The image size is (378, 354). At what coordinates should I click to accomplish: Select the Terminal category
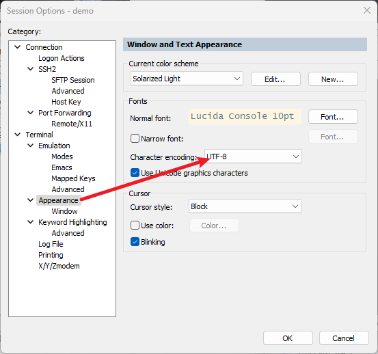coord(39,135)
